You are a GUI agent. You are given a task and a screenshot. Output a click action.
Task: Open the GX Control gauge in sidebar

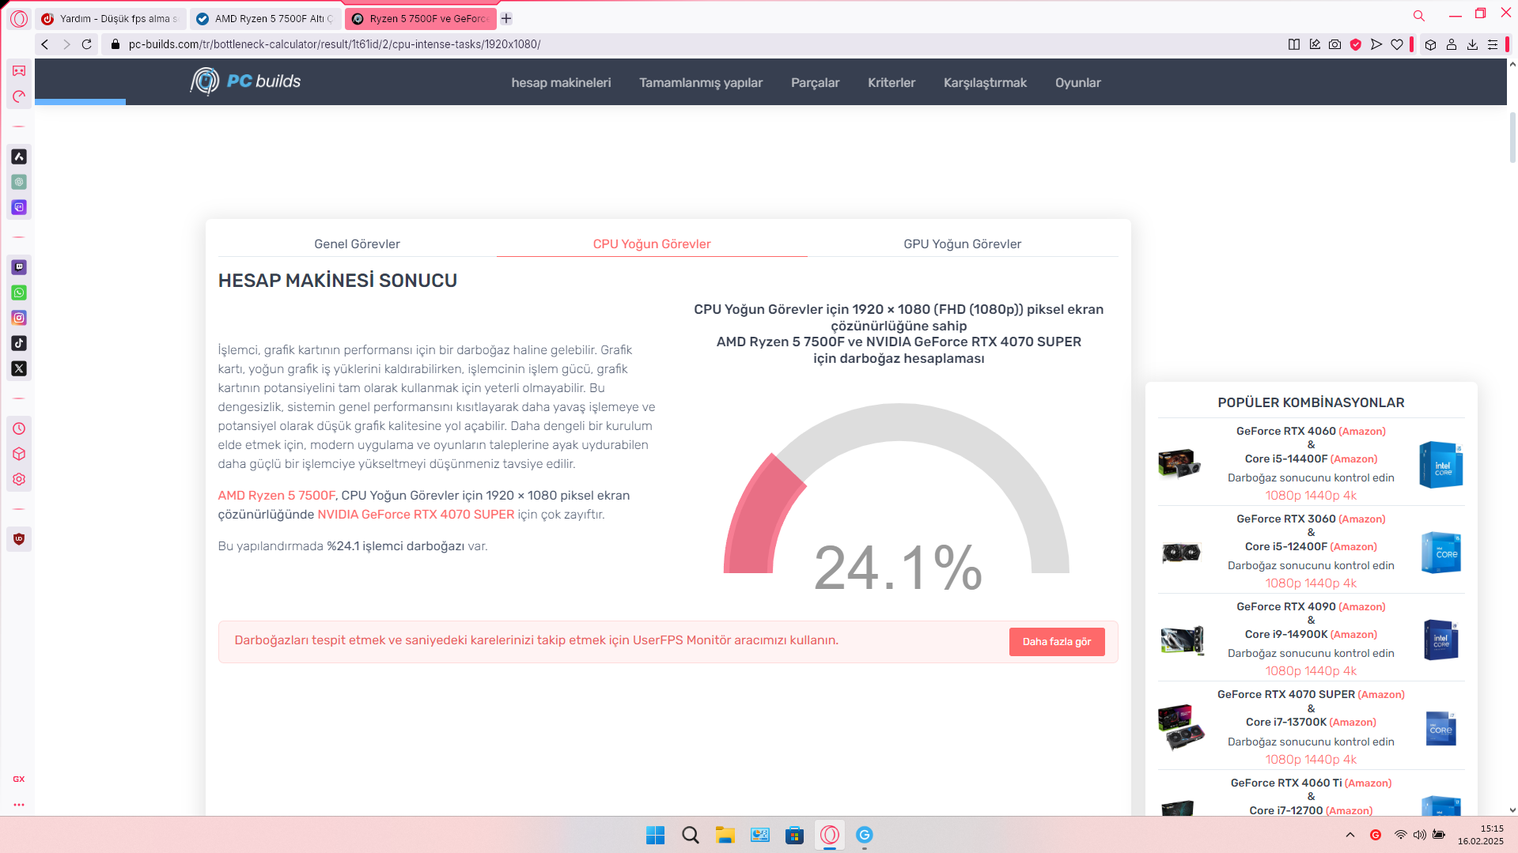tap(19, 96)
